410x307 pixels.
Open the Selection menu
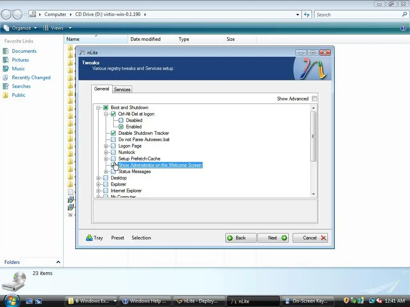pos(141,238)
